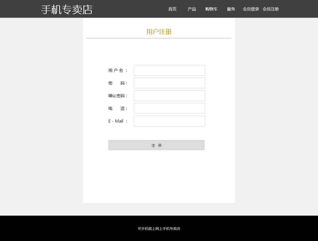
Task: Open the 会员登录 member login page
Action: coord(251,9)
